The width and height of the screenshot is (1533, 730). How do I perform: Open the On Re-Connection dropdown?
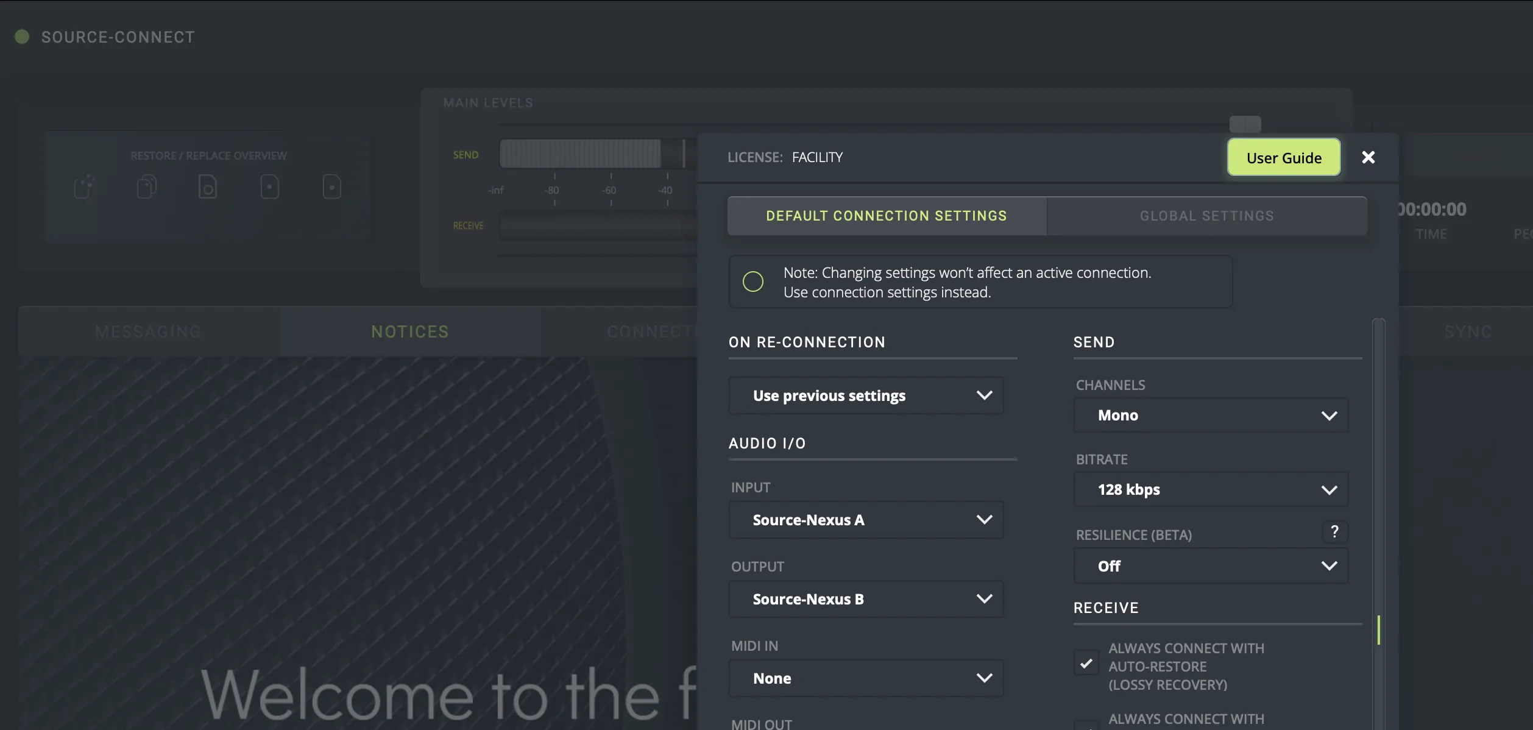(866, 395)
